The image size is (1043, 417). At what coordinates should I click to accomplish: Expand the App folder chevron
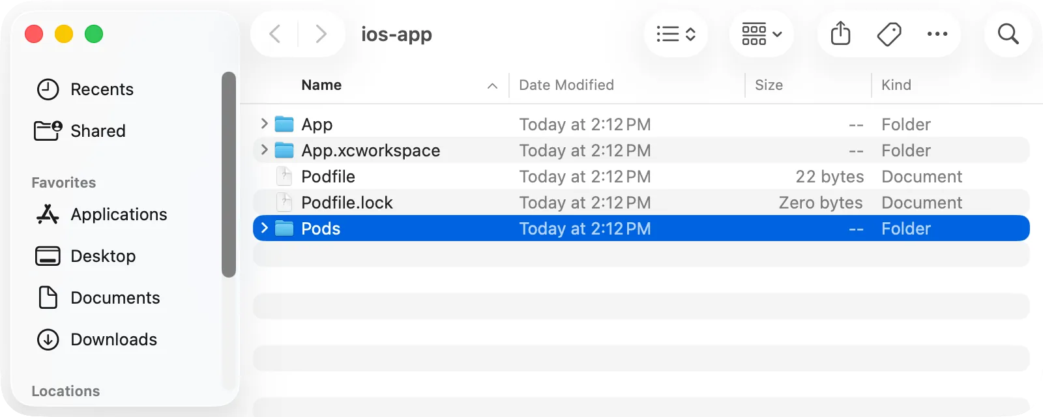264,123
